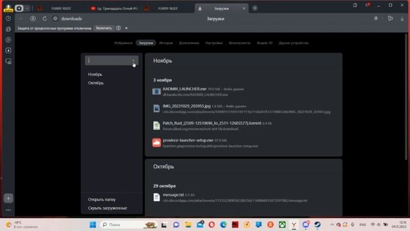410x231 pixels.
Task: Click the RADMIR_LAUNCHER.exe file icon
Action: 156,91
